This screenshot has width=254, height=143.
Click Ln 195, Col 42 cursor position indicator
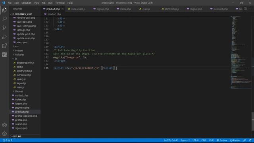click(x=171, y=140)
